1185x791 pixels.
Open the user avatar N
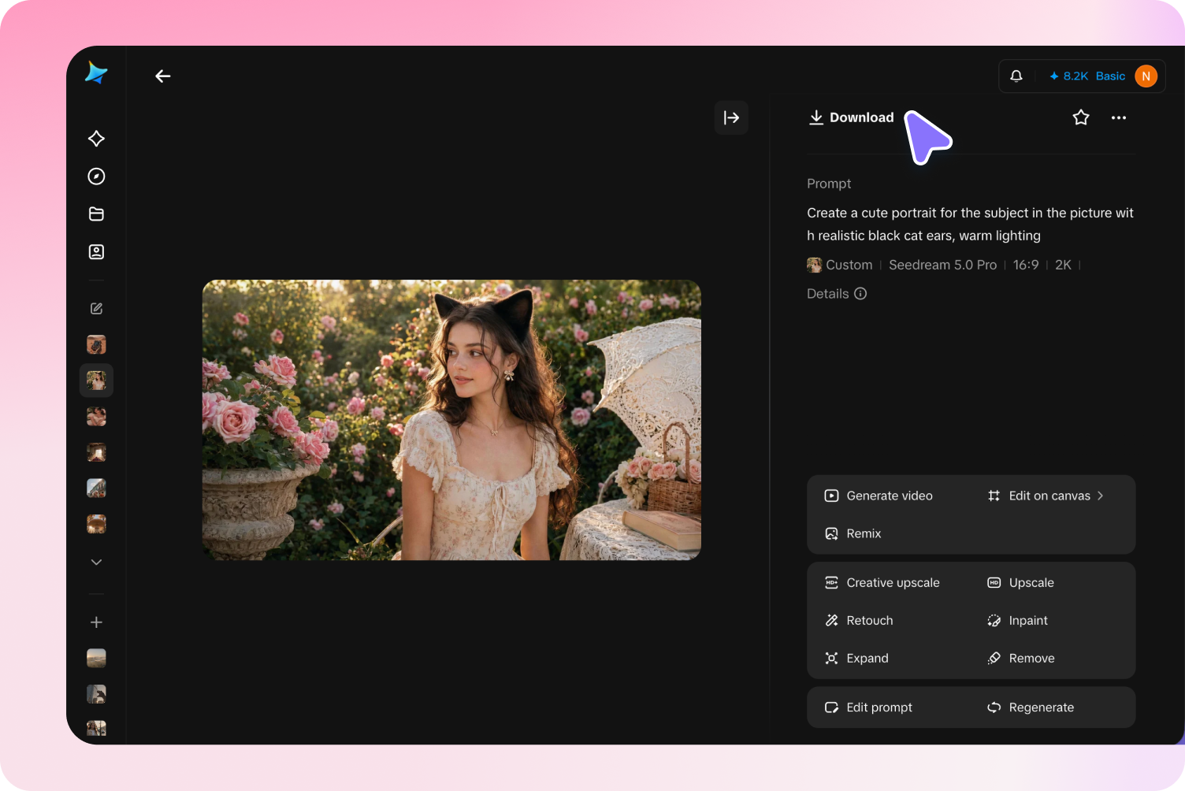click(1146, 76)
